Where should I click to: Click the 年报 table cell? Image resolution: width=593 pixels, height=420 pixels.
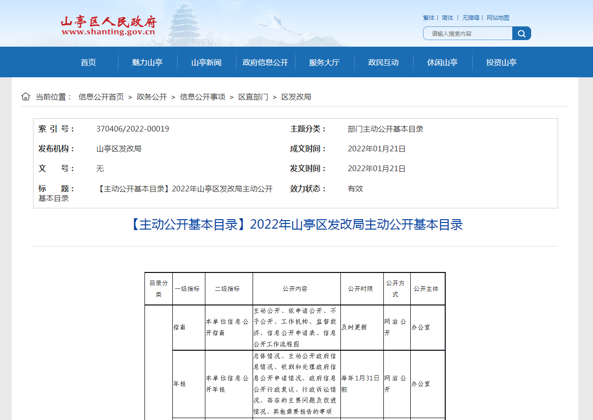189,384
